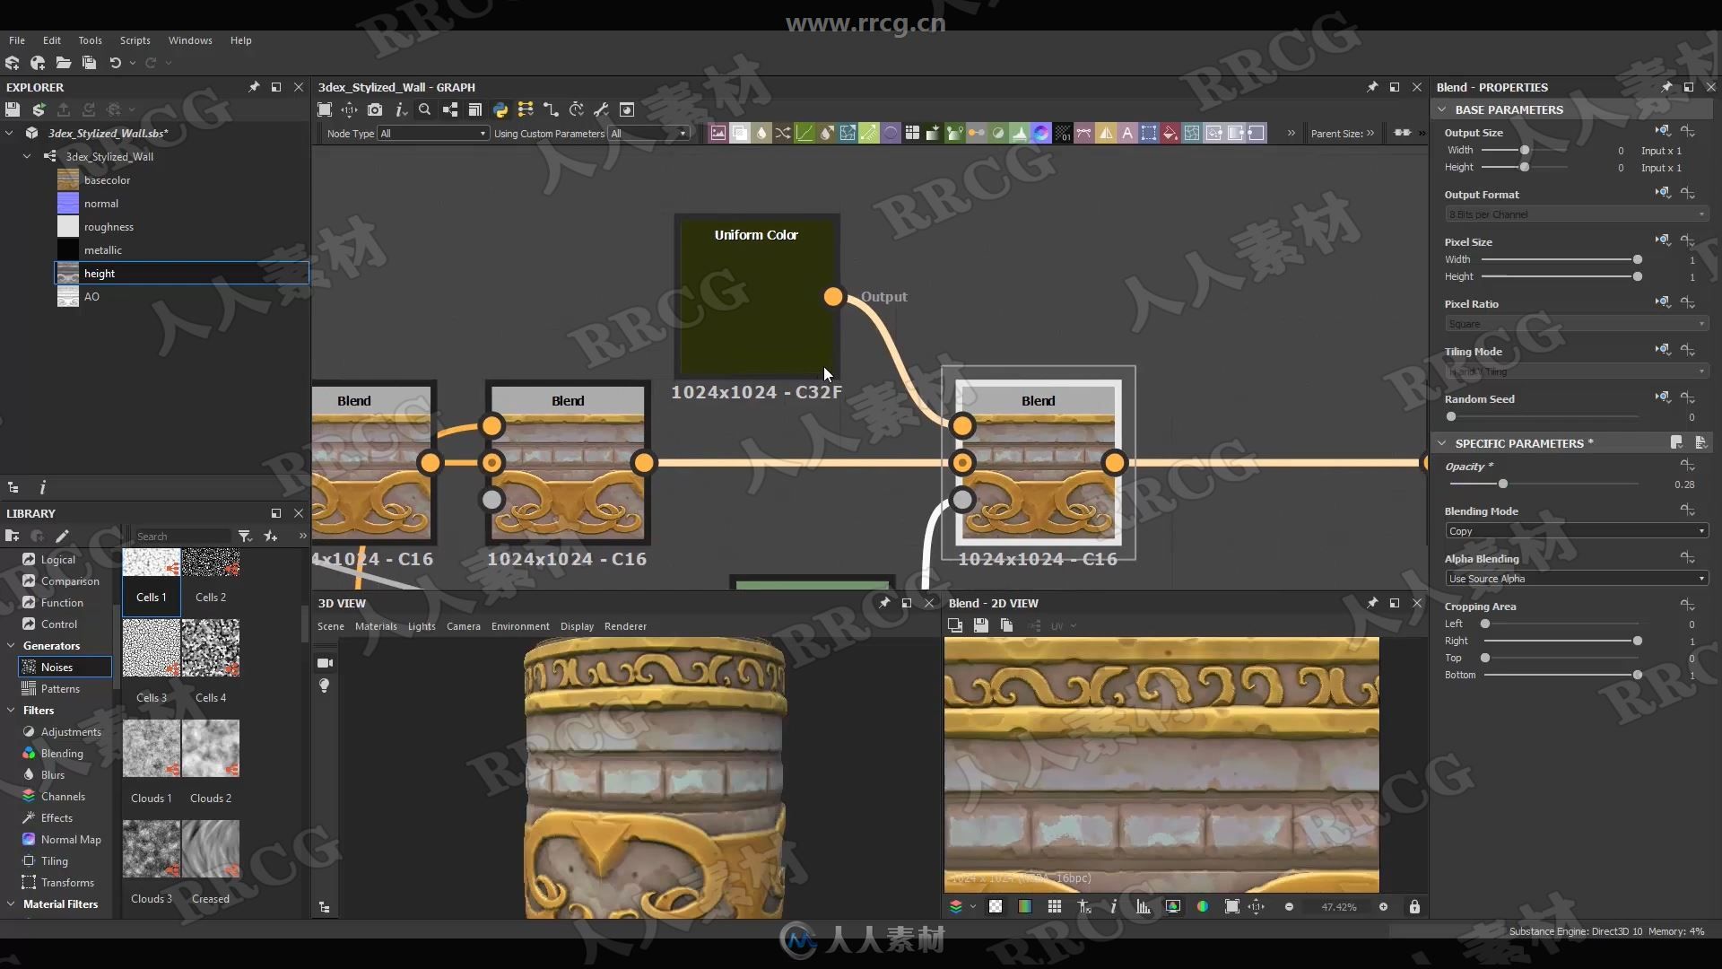This screenshot has width=1722, height=969.
Task: Toggle visibility of metallic layer
Action: (x=67, y=249)
